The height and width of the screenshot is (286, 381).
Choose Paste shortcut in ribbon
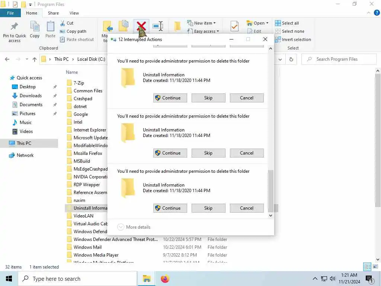tap(77, 39)
